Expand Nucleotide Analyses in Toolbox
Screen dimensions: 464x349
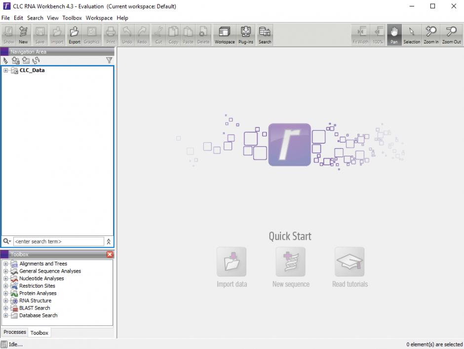coord(5,278)
